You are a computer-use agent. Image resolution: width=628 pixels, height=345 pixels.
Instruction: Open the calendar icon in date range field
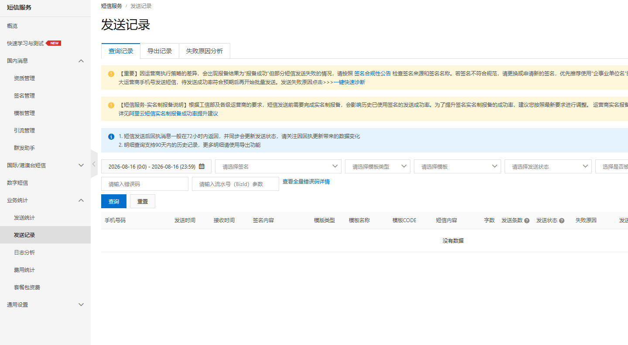[x=201, y=166]
